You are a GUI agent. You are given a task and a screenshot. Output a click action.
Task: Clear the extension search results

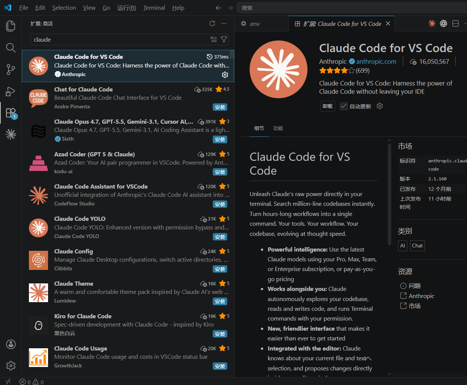coord(214,39)
